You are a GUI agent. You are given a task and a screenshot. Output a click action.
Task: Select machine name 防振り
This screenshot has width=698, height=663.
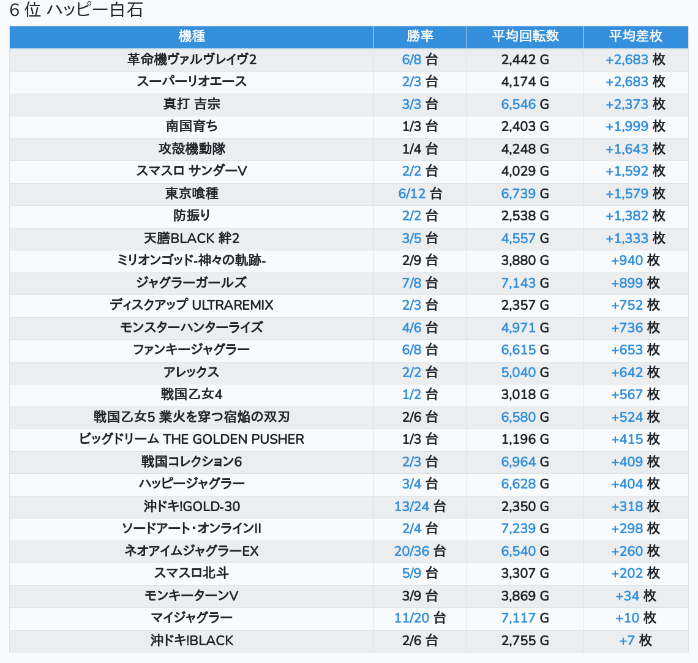click(x=192, y=216)
